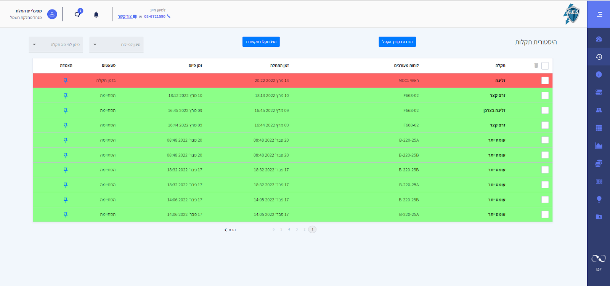Click the notification bell icon
This screenshot has width=610, height=286.
(x=96, y=14)
